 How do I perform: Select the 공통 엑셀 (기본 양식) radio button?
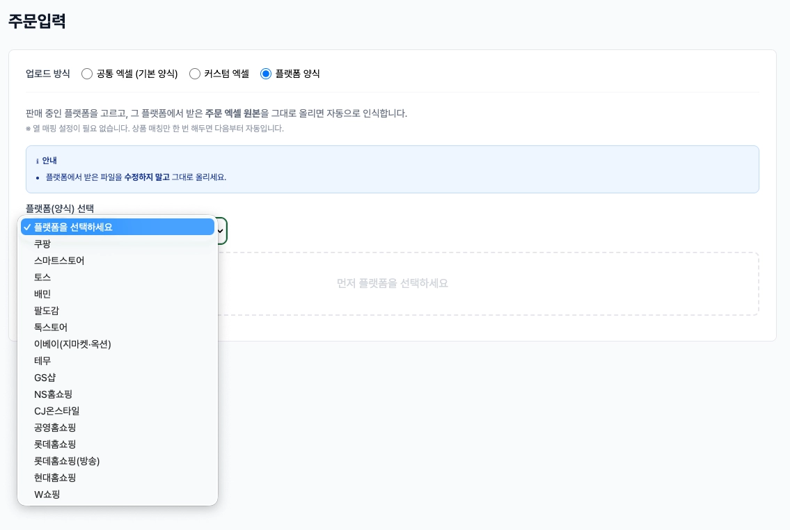coord(87,74)
